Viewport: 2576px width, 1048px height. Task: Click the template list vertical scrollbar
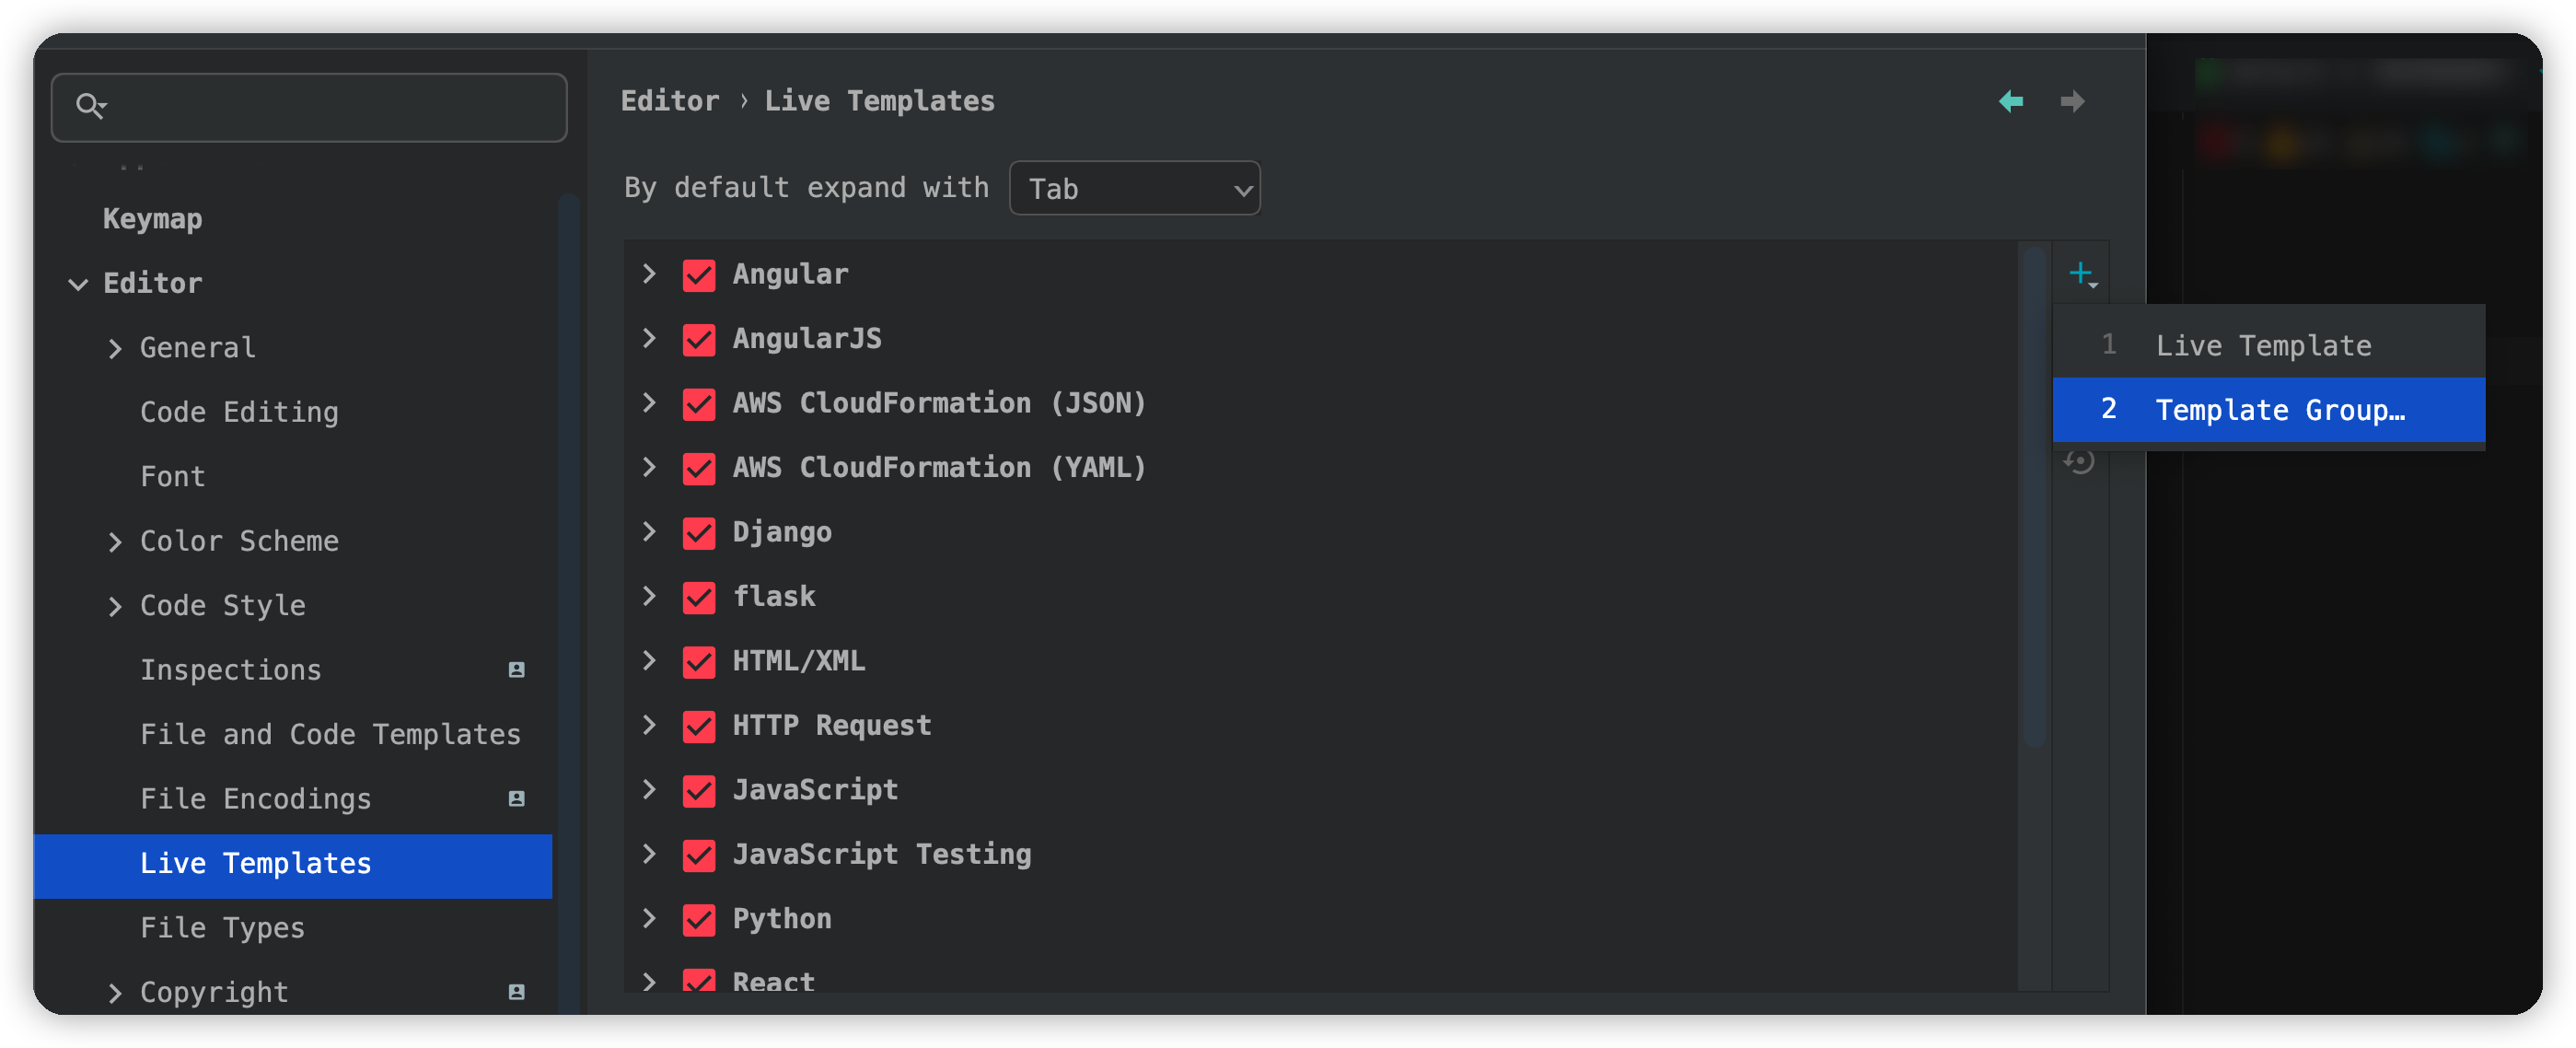click(2032, 500)
